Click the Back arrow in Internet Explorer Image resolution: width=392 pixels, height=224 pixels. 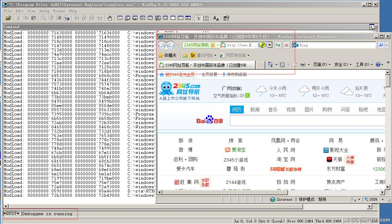tap(162, 45)
